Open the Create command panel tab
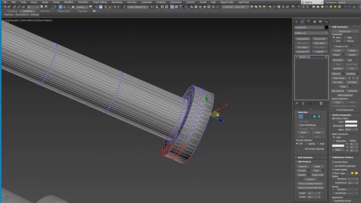Viewport: 361px width, 203px height. [x=296, y=21]
